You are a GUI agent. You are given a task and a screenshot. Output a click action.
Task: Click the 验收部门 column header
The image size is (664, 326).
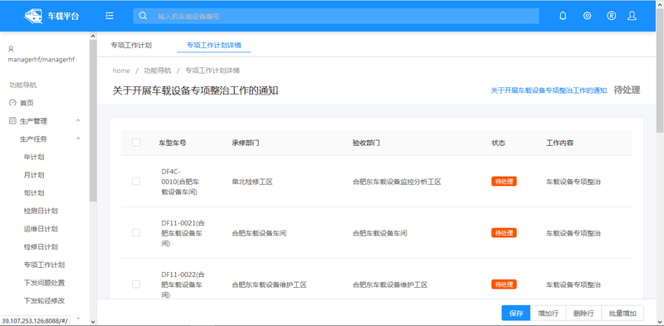[366, 144]
